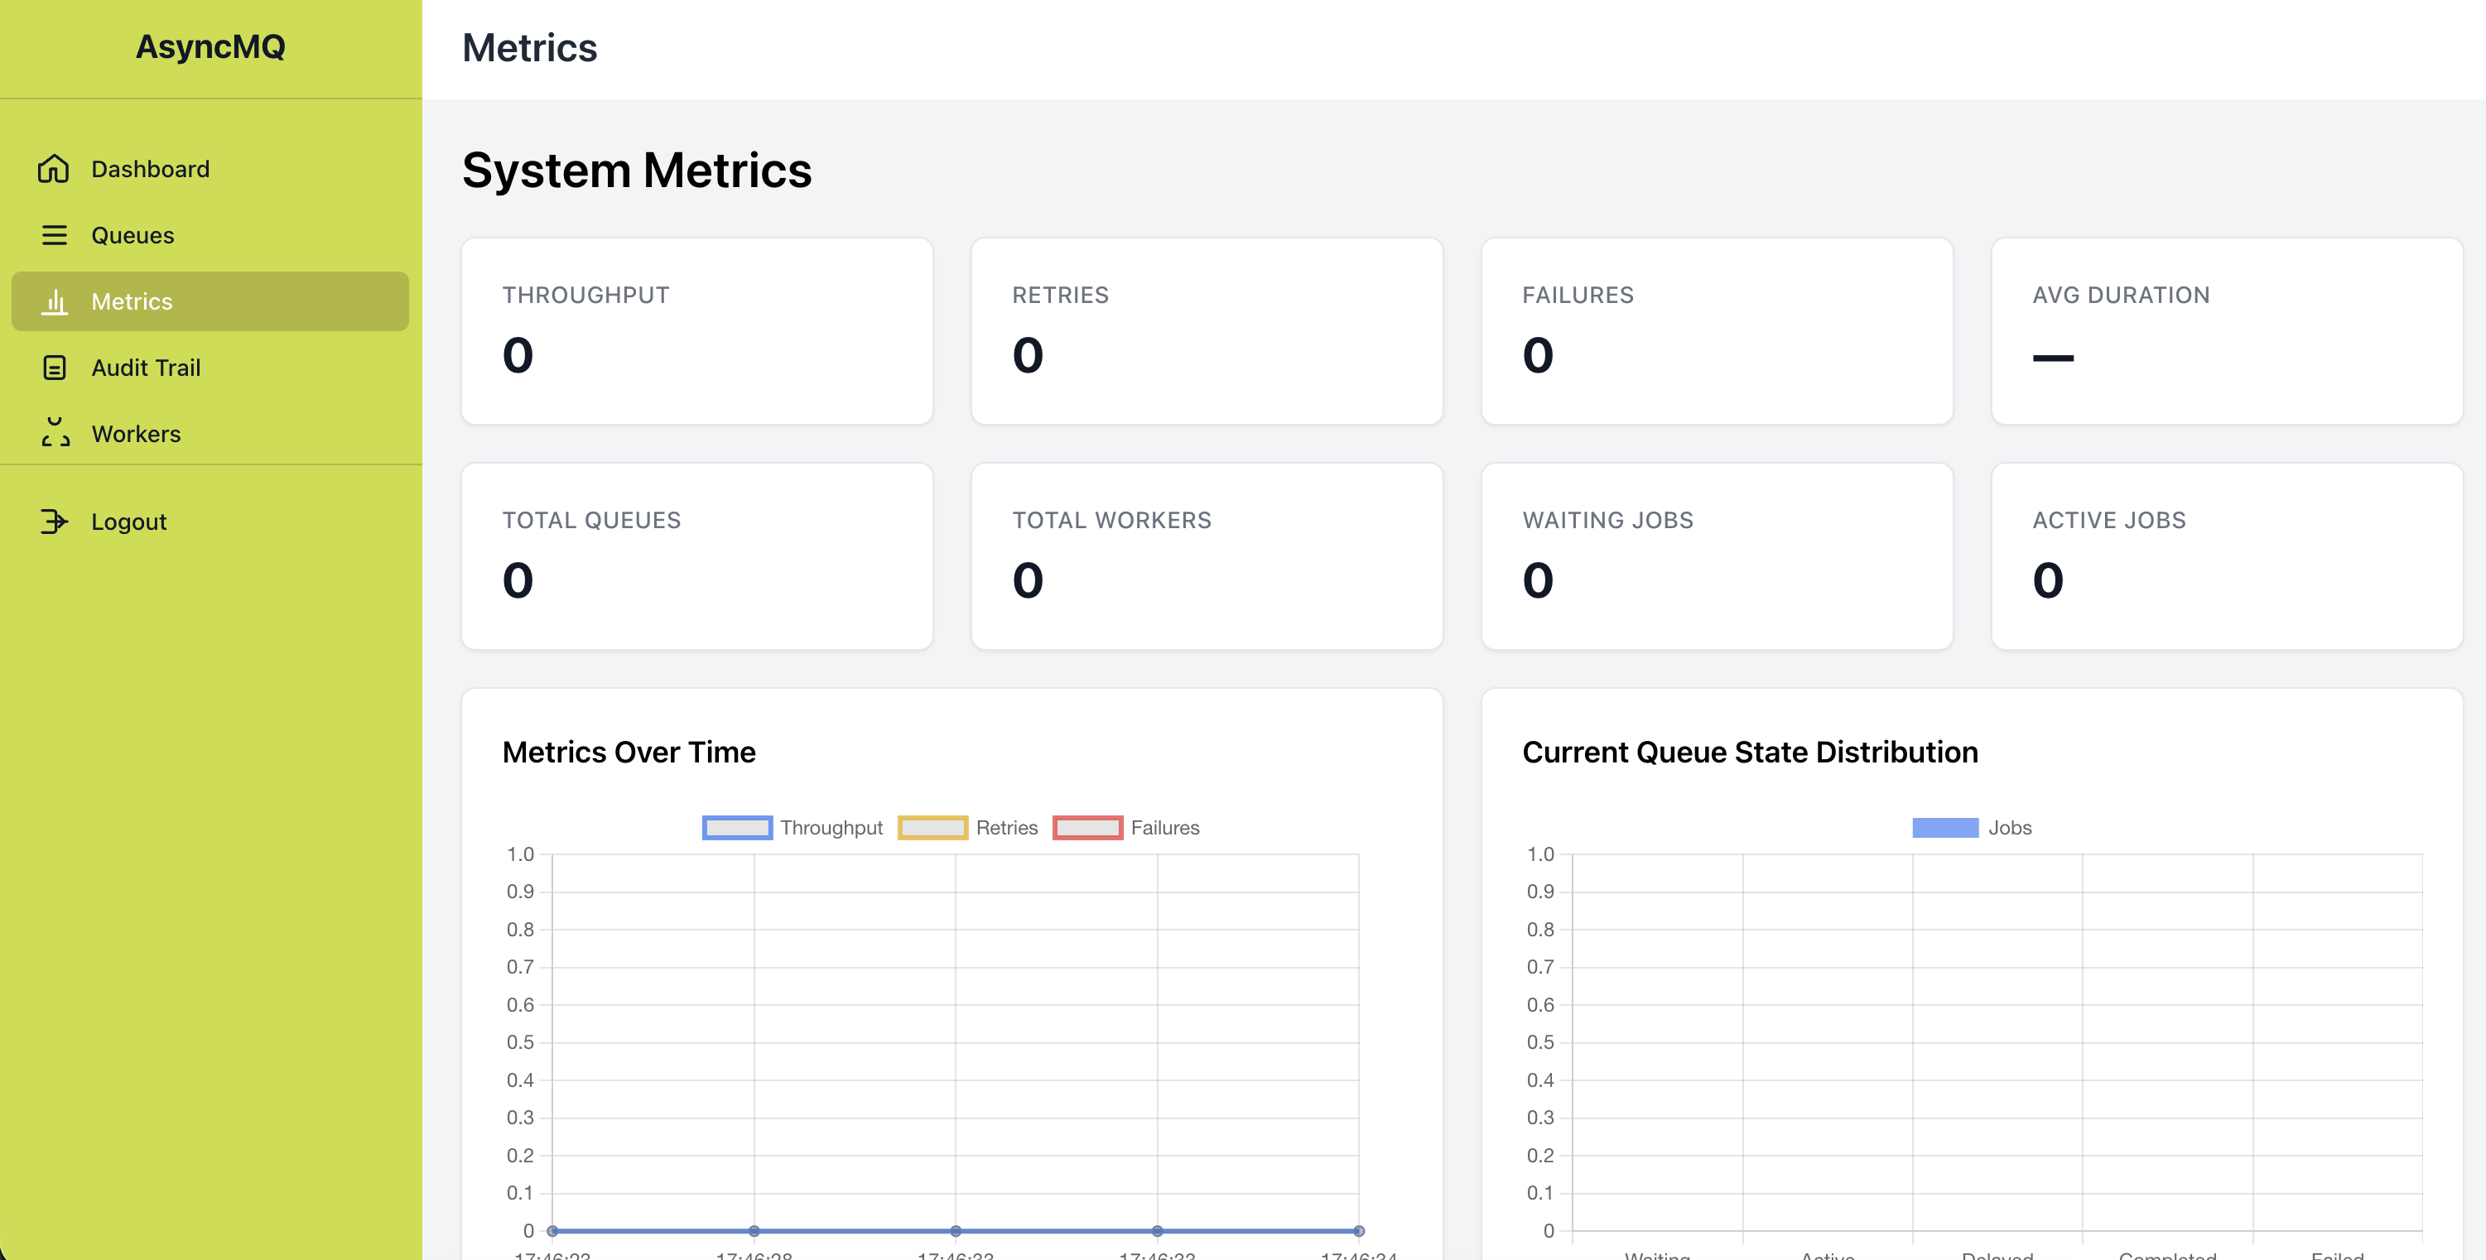Image resolution: width=2486 pixels, height=1260 pixels.
Task: Click the Throughput metric card
Action: tap(698, 331)
